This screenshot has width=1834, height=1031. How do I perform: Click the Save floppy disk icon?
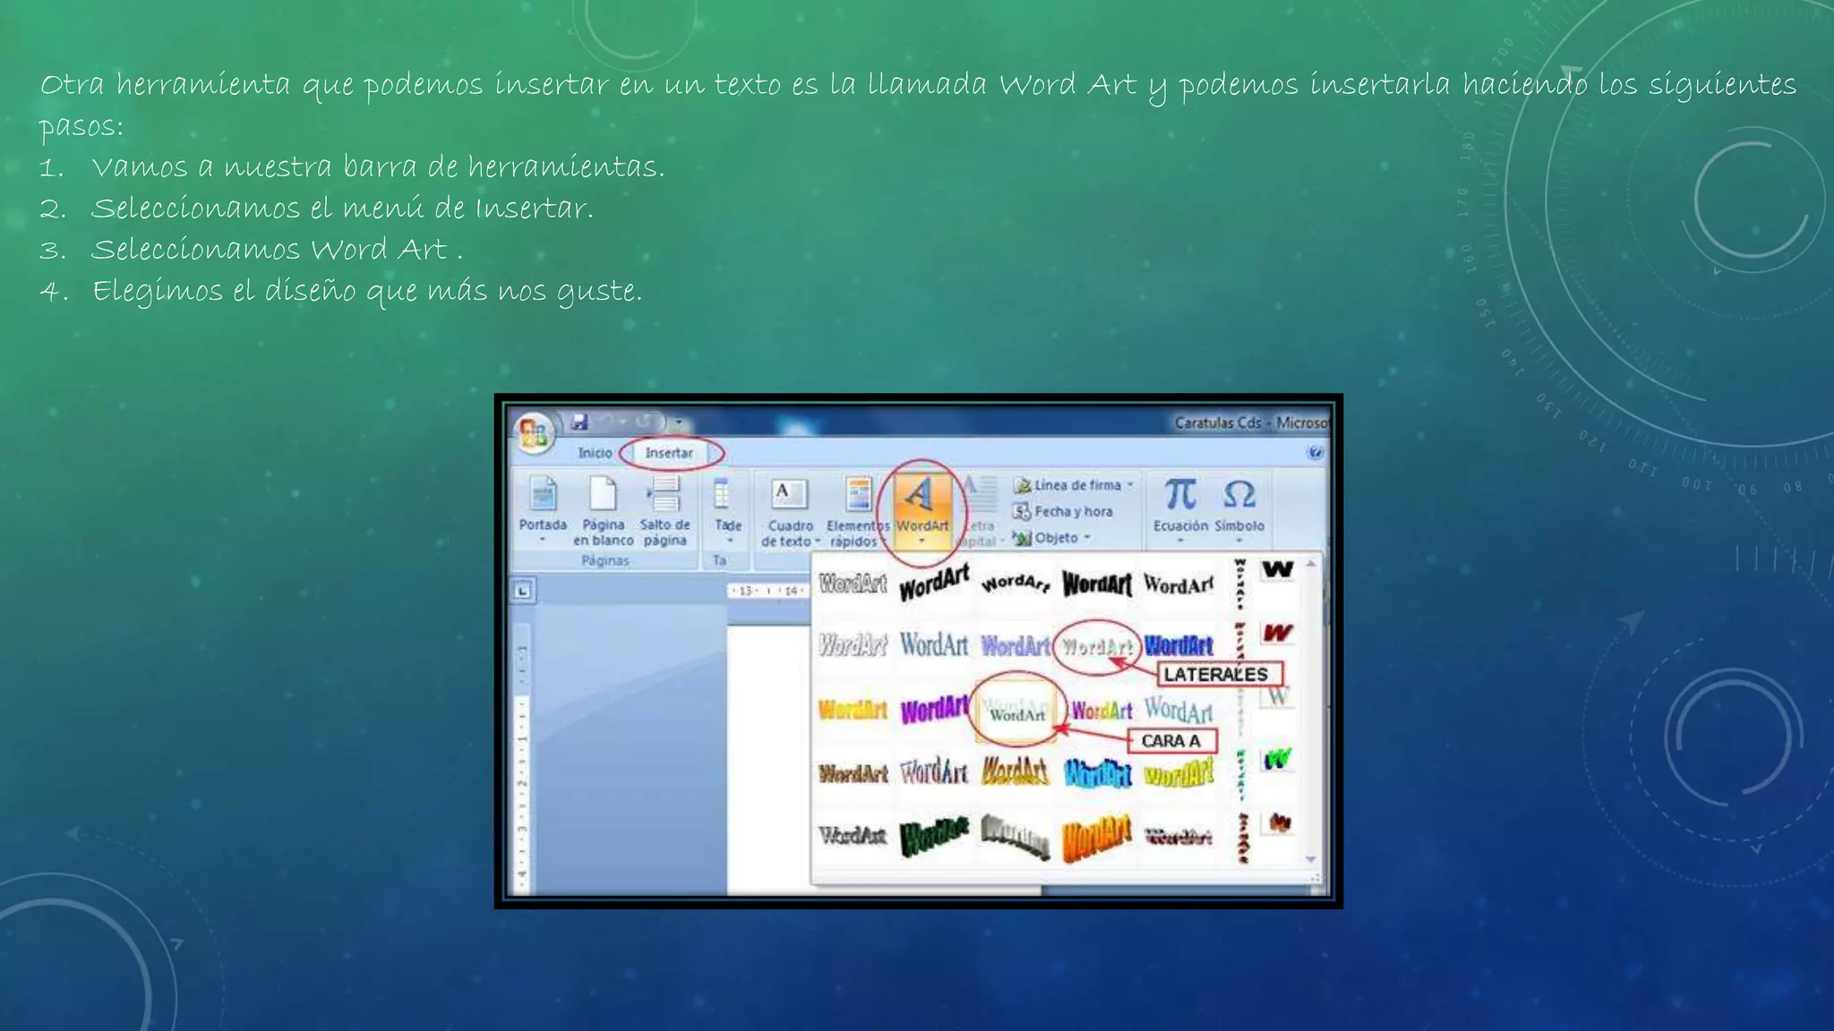(579, 421)
